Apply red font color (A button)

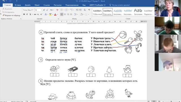click(55, 14)
